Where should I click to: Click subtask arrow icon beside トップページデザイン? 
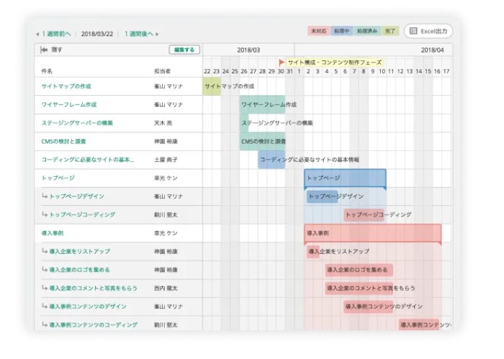pyautogui.click(x=45, y=196)
